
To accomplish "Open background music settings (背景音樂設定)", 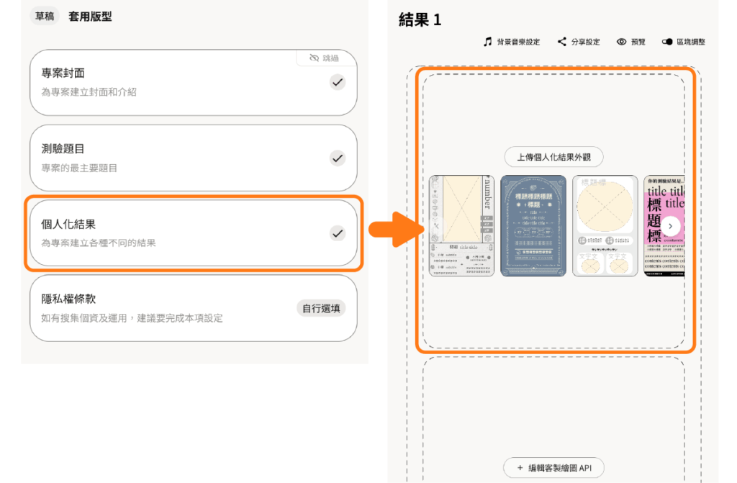I will coord(512,42).
